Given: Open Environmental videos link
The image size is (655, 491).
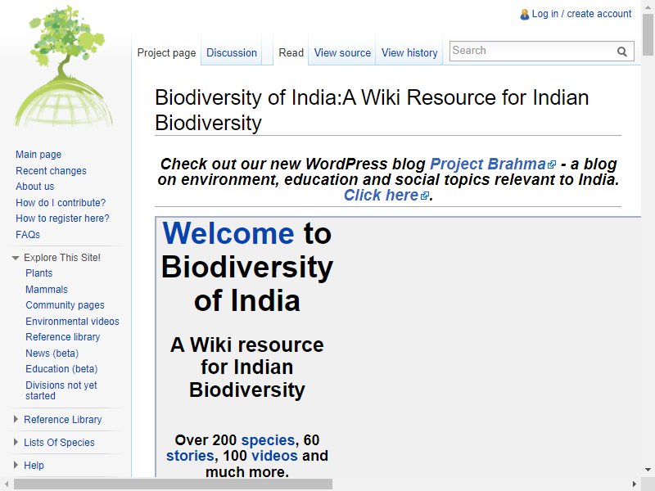Looking at the screenshot, I should (72, 321).
